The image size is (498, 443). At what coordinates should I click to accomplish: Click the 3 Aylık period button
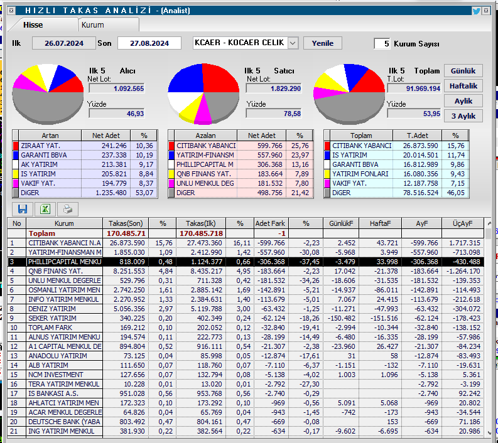click(463, 116)
